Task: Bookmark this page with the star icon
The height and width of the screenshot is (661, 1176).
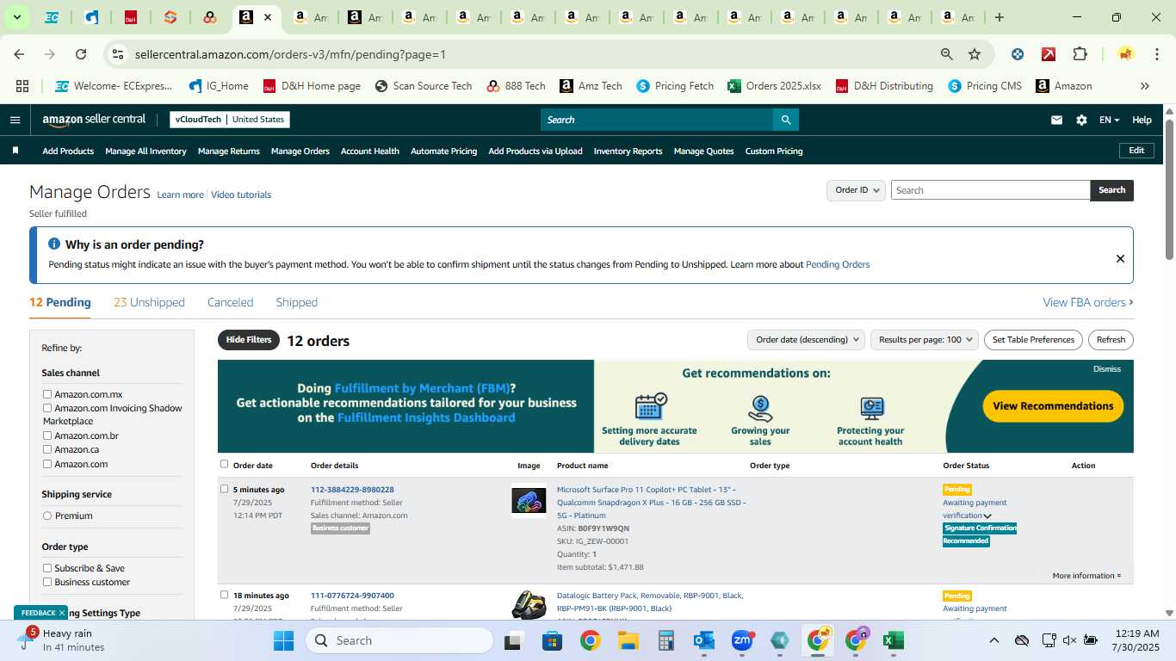Action: [x=975, y=54]
